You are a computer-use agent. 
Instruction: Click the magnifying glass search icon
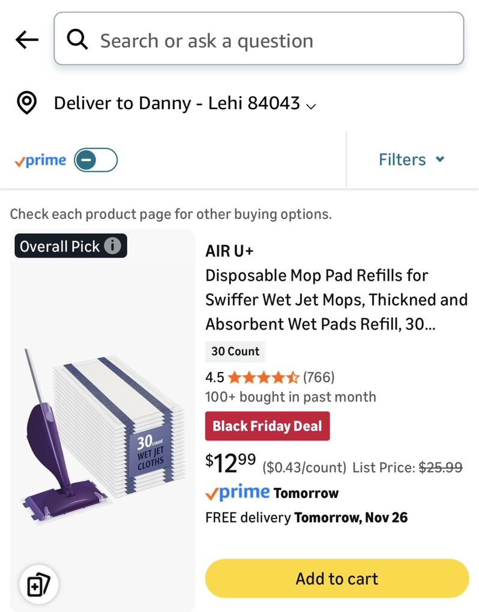point(77,40)
